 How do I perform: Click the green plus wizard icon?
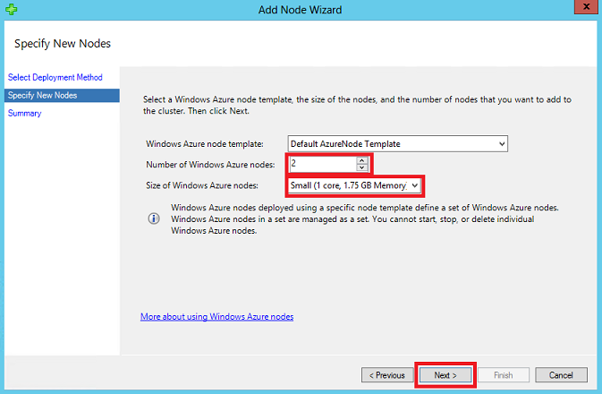click(12, 9)
